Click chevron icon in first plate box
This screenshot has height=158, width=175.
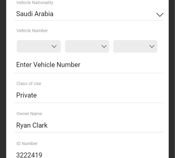[x=54, y=46]
